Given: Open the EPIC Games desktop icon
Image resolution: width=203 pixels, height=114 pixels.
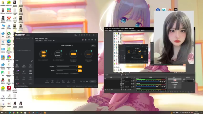Looking at the screenshot, I should click(176, 10).
